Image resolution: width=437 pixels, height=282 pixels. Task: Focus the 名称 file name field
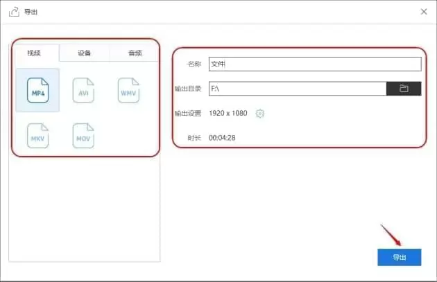click(x=315, y=64)
